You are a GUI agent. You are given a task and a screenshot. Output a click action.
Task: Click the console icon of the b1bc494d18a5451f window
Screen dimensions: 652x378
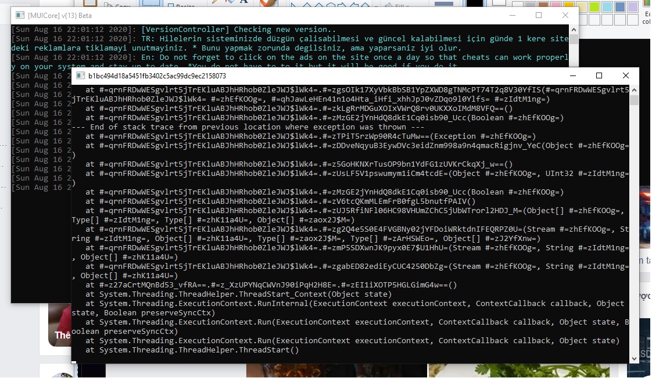[80, 75]
